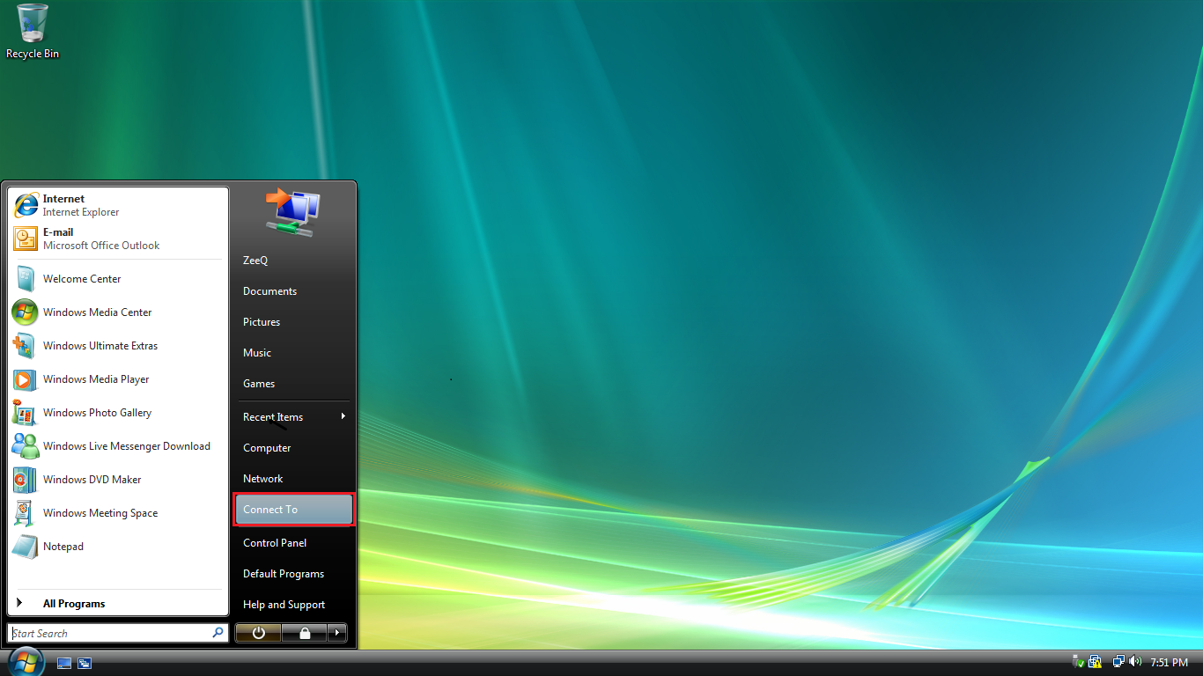Launch Internet Explorer from the pinned list
This screenshot has height=676, width=1203.
(x=118, y=205)
